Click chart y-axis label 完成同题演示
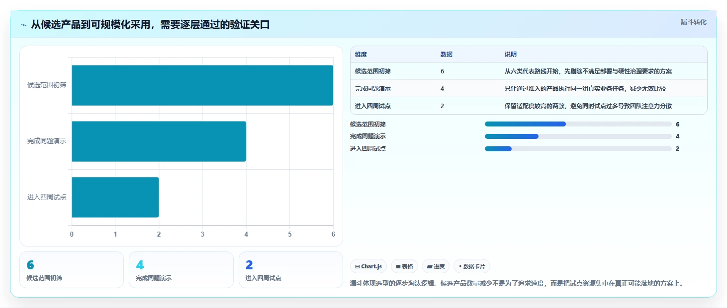The image size is (727, 308). pos(47,141)
